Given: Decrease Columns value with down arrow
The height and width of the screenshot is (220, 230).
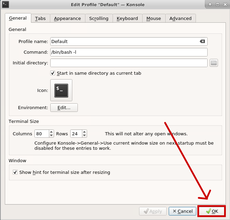Looking at the screenshot, I should [x=51, y=135].
